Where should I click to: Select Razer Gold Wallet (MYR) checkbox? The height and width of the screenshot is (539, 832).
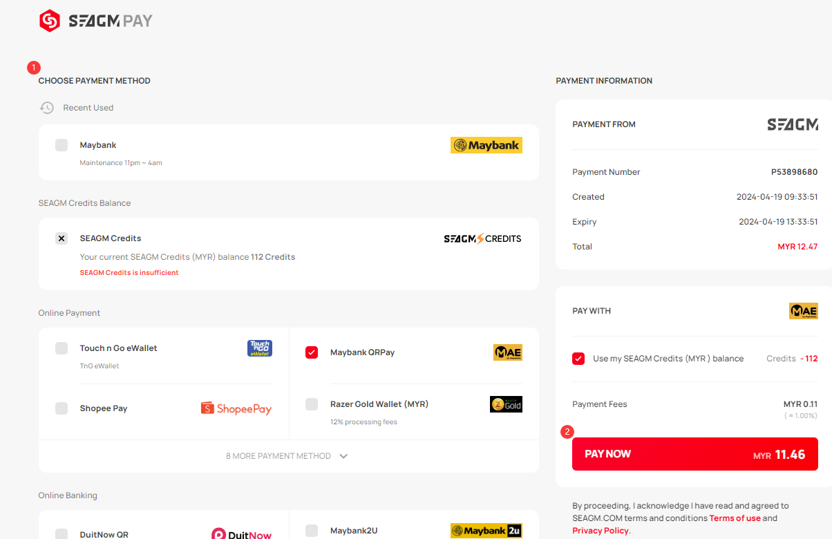point(312,404)
